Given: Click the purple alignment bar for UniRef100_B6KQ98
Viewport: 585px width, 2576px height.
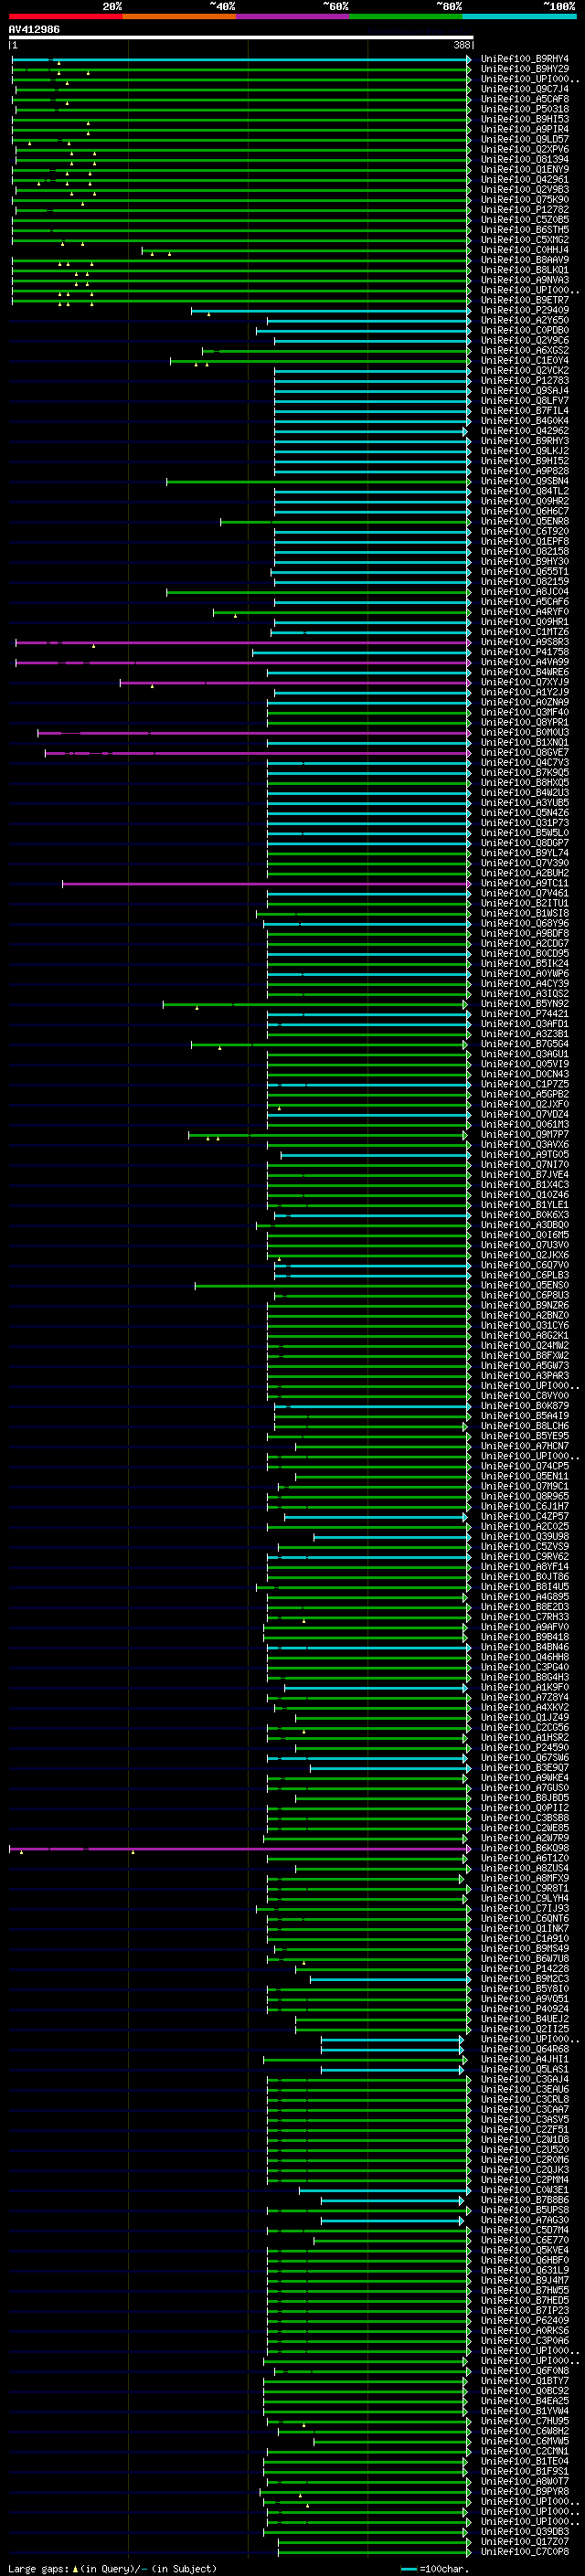Looking at the screenshot, I should [x=239, y=1848].
